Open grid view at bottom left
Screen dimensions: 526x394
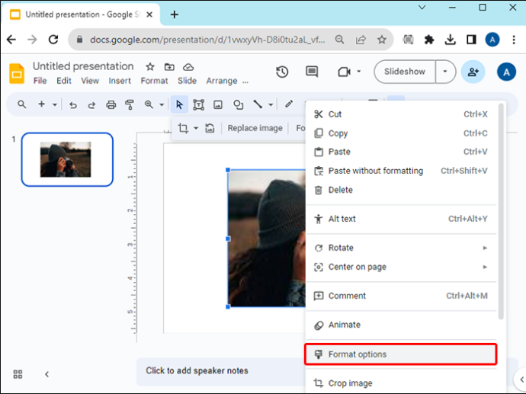[18, 374]
